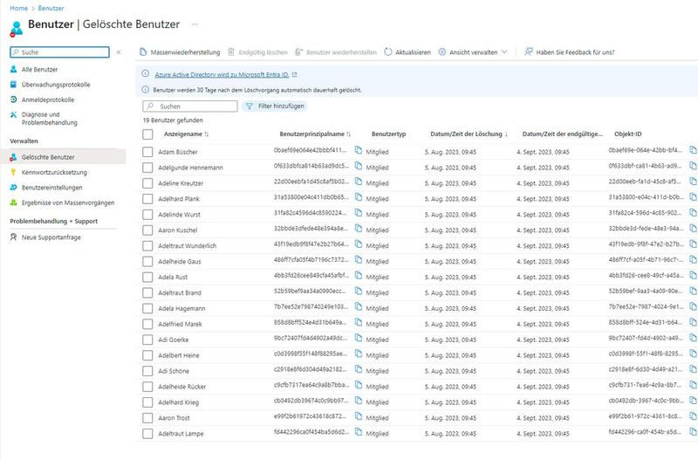Select checkbox next to Adela Rust
Viewport: 698px width, 460px height.
click(147, 277)
